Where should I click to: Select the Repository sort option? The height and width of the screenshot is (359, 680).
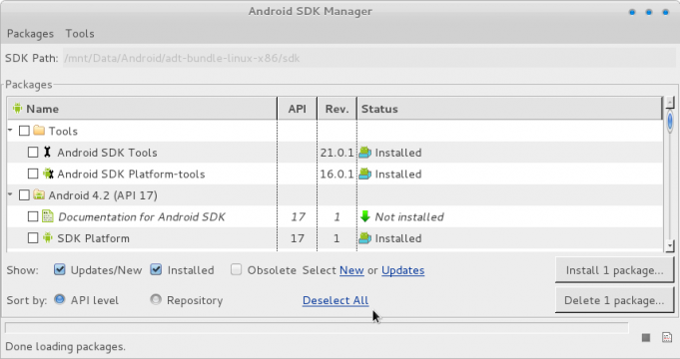(x=156, y=300)
